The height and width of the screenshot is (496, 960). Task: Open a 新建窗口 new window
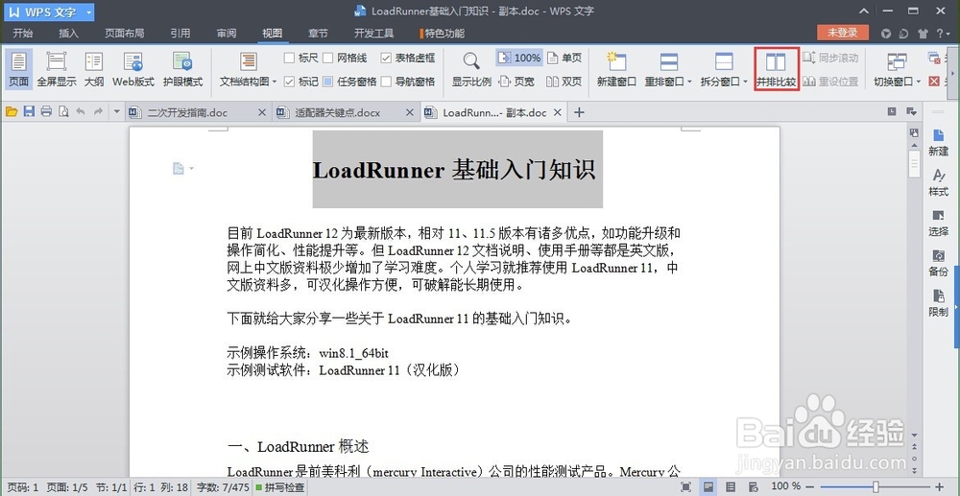pos(616,69)
